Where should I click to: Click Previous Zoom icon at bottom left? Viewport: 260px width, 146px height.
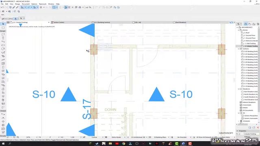pos(8,137)
